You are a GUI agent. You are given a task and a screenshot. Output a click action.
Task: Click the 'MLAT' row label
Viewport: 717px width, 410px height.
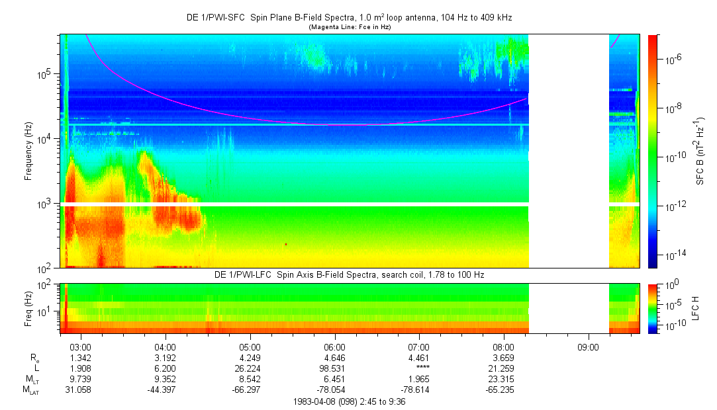click(30, 390)
